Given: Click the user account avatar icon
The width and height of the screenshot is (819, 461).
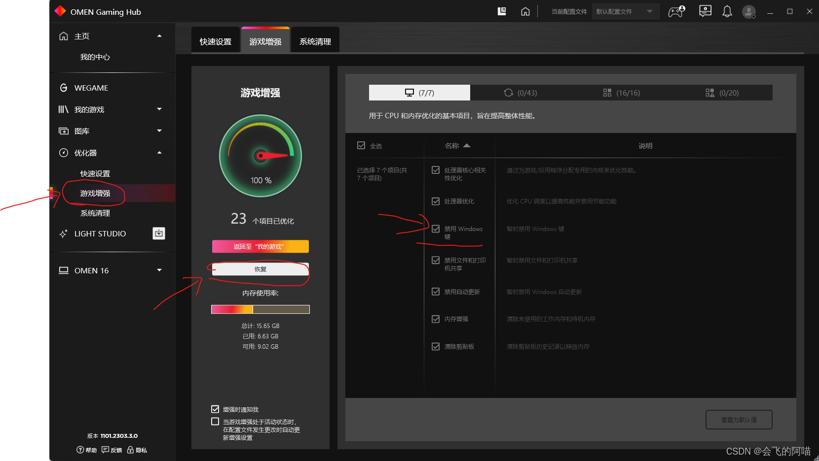Looking at the screenshot, I should [x=749, y=11].
